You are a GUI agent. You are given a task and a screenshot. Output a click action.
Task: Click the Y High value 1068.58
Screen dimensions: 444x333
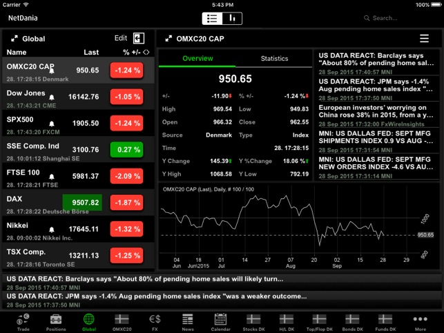[221, 174]
